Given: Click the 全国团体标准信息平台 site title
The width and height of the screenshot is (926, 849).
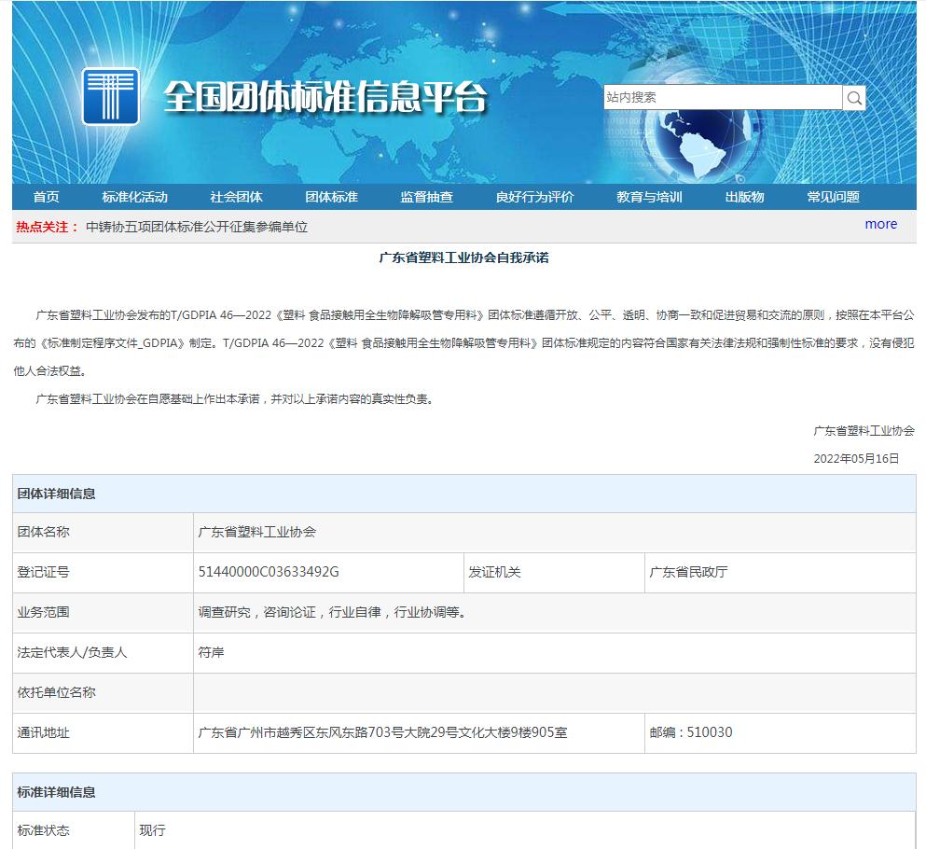Looking at the screenshot, I should pyautogui.click(x=325, y=97).
